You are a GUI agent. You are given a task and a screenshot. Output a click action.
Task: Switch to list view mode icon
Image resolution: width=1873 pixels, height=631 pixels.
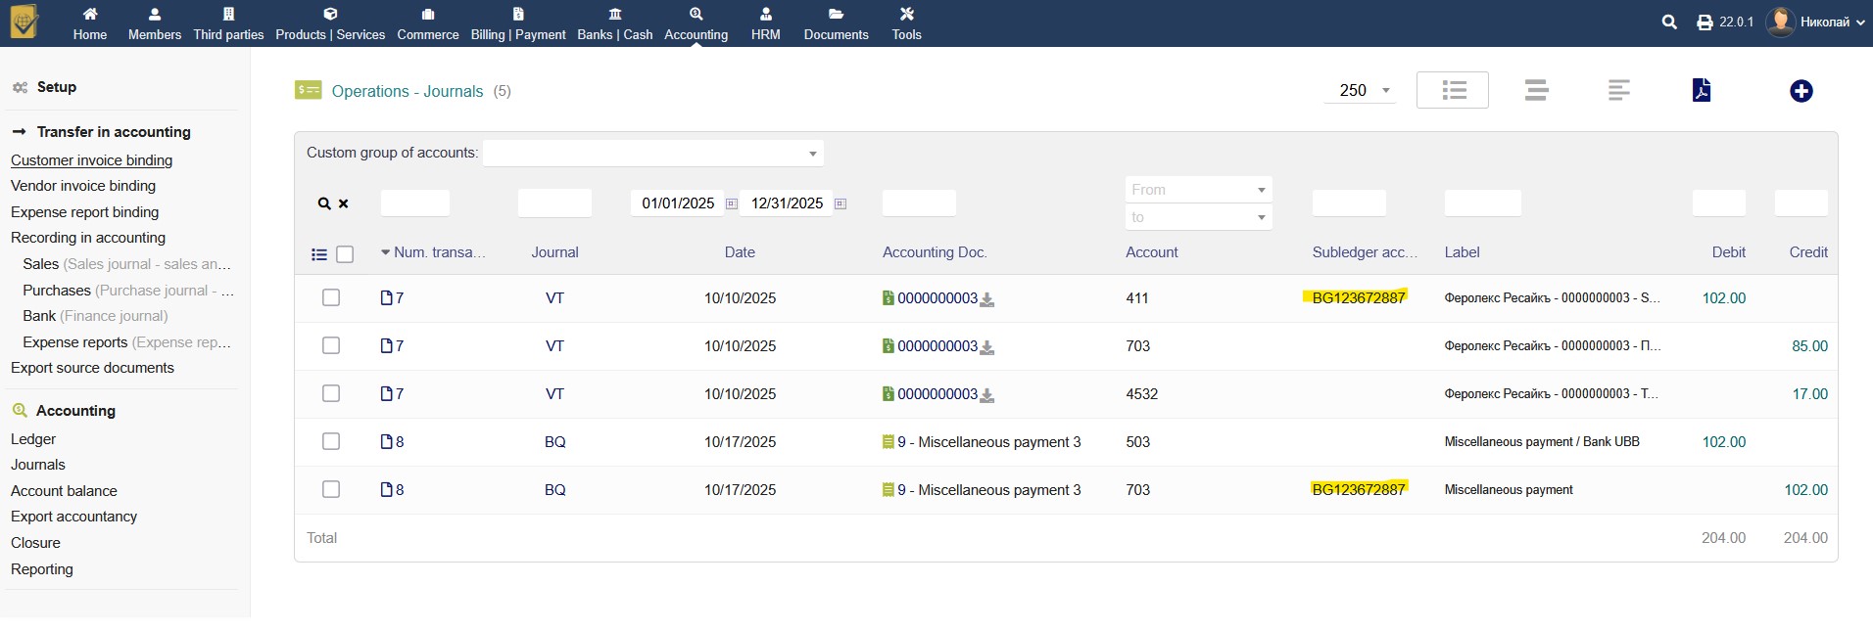pyautogui.click(x=1453, y=91)
